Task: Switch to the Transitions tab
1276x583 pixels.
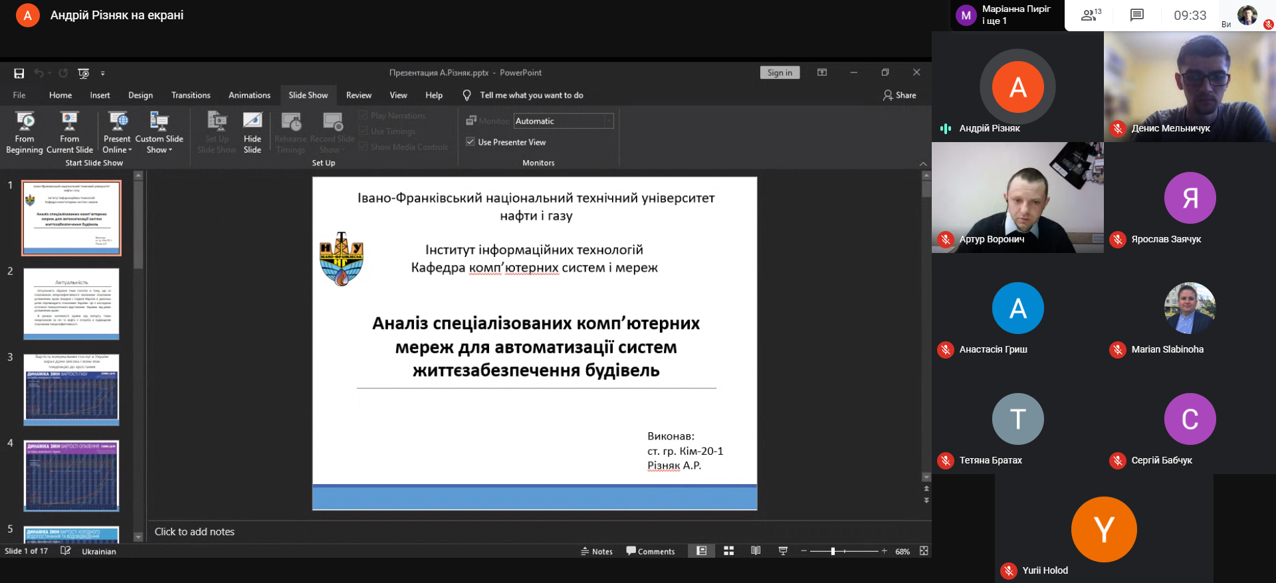Action: 191,95
